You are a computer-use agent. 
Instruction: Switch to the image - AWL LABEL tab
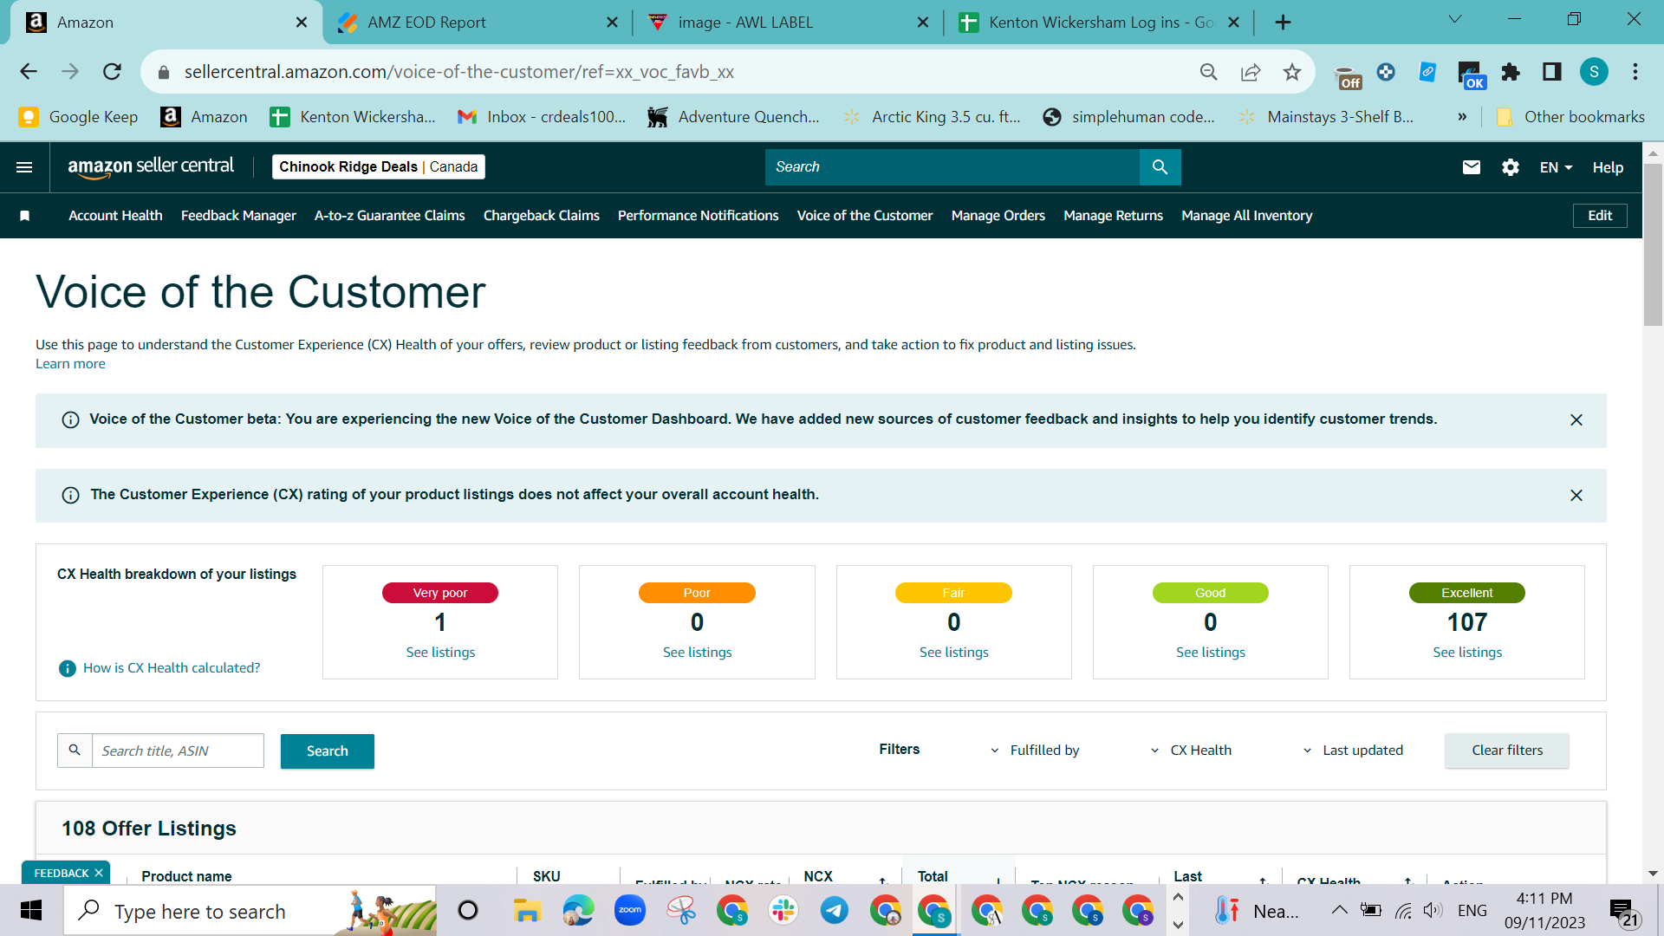click(x=787, y=23)
